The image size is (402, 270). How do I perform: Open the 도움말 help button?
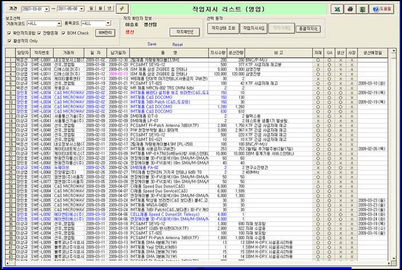[x=382, y=9]
